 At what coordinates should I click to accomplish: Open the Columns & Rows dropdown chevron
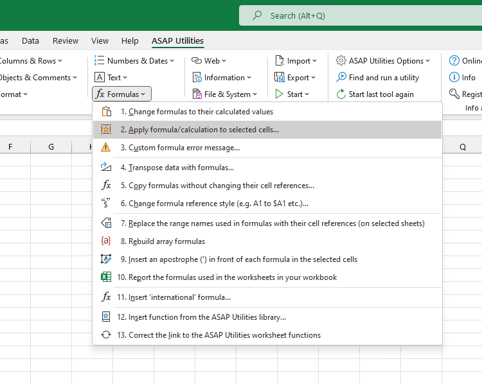[60, 61]
